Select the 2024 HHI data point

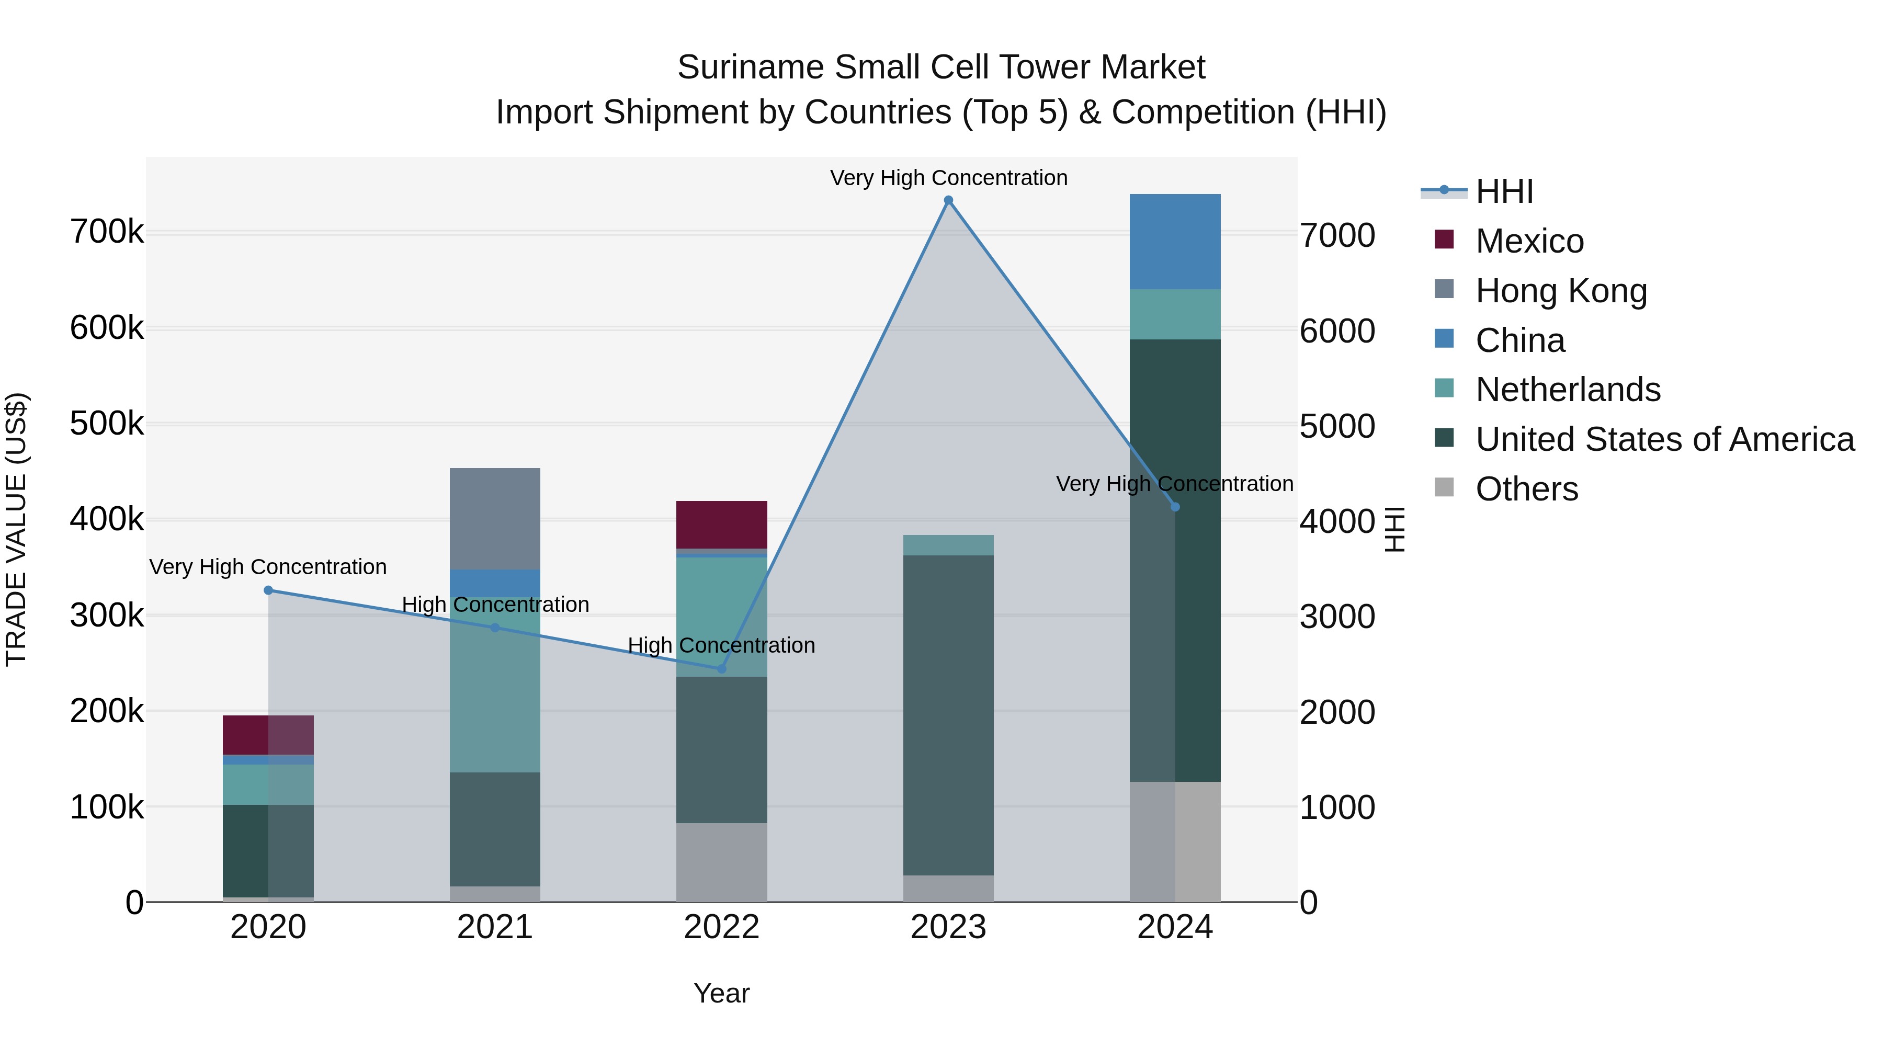pyautogui.click(x=1175, y=506)
